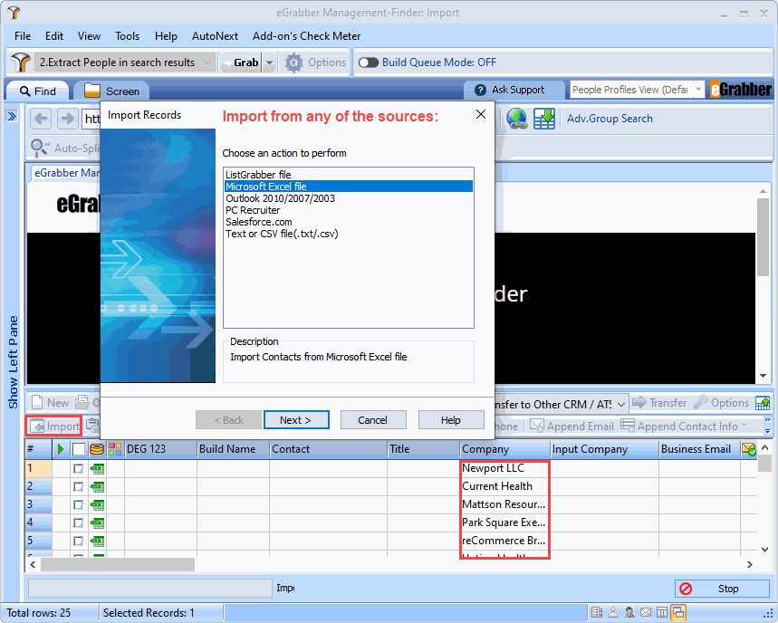Viewport: 778px width, 623px height.
Task: Check the checkbox for row 1
Action: point(79,469)
